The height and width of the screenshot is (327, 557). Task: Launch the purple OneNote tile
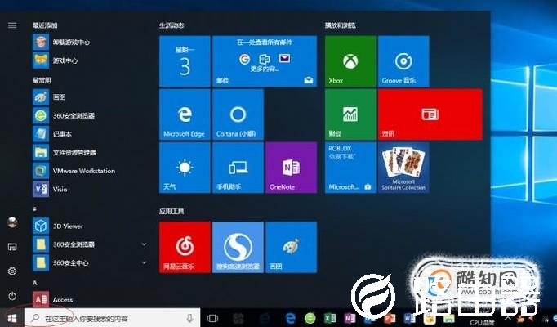tap(291, 168)
